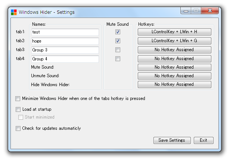Click the 'tab3:' row label
The image size is (230, 160).
coord(21,50)
